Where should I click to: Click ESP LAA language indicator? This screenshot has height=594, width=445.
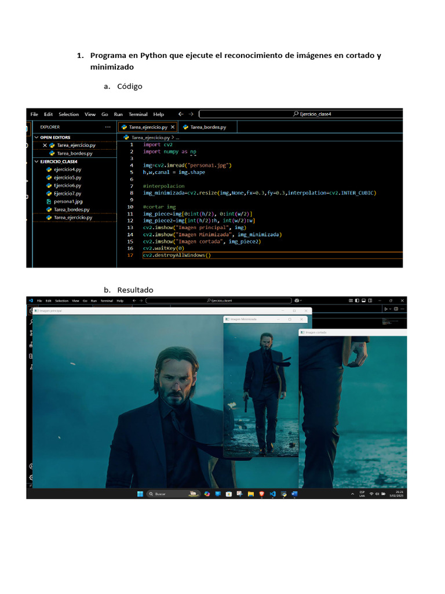(362, 494)
